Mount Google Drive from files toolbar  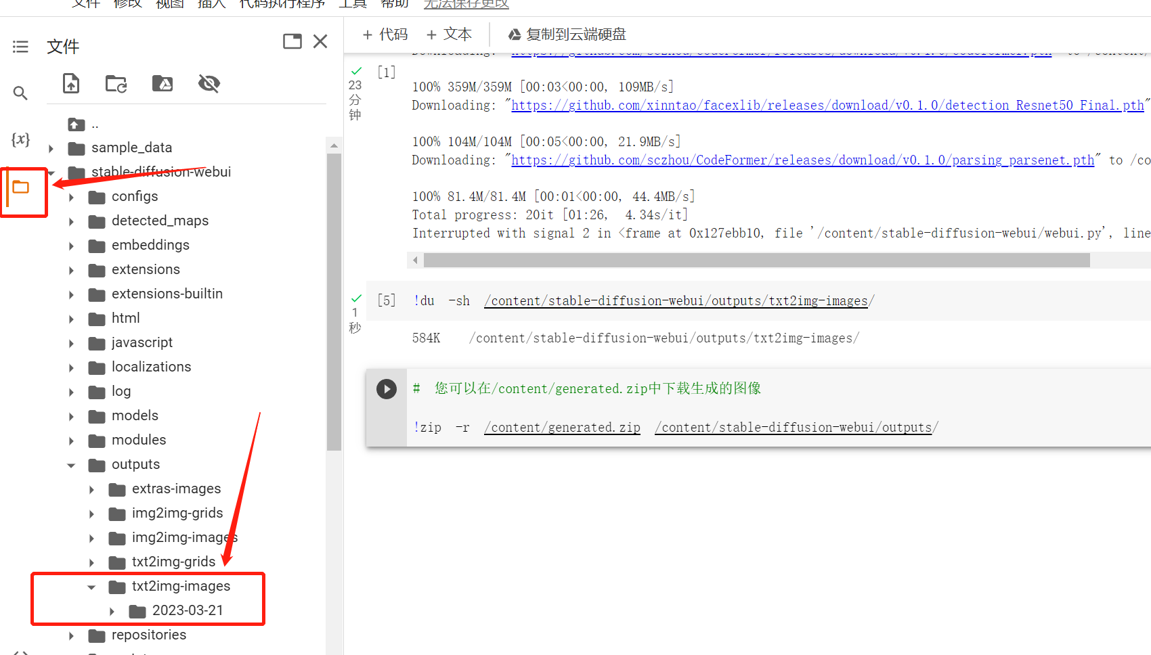click(162, 84)
